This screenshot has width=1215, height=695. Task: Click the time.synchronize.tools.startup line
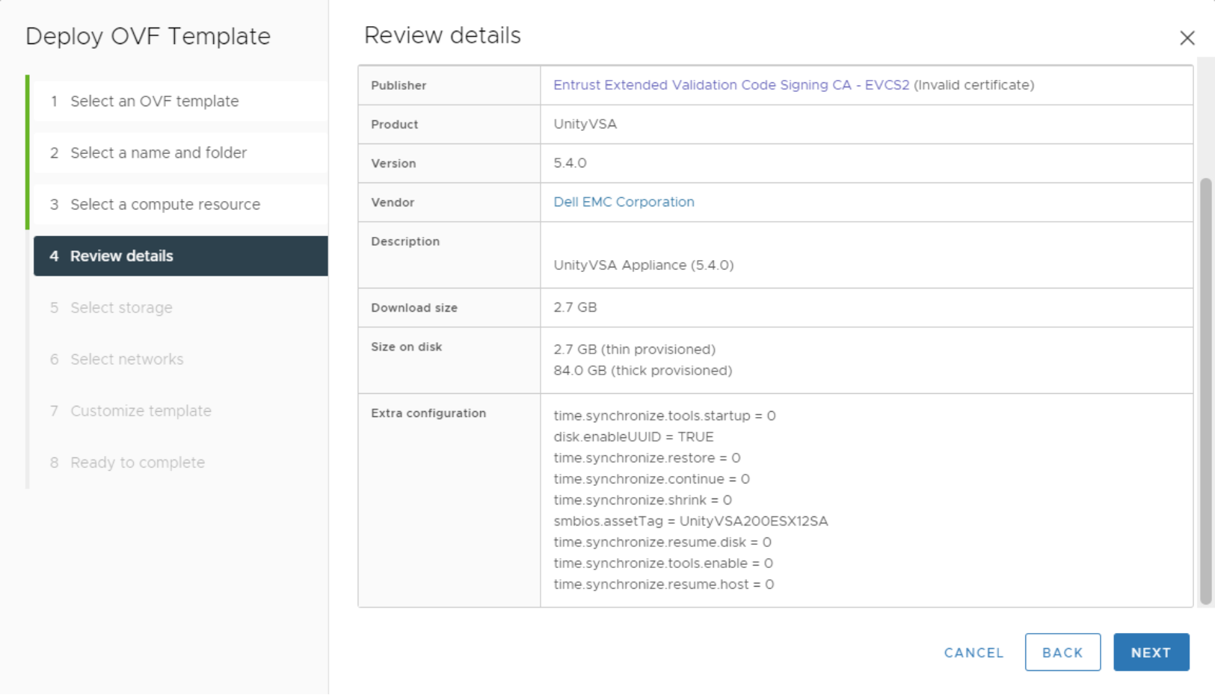665,416
